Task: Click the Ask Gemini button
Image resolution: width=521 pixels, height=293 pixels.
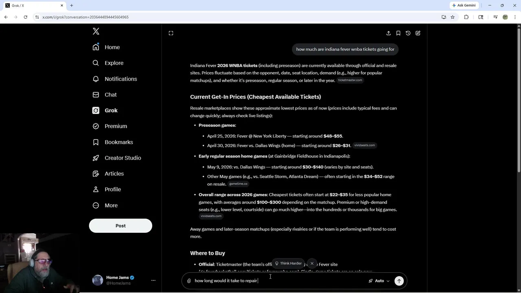Action: tap(464, 5)
